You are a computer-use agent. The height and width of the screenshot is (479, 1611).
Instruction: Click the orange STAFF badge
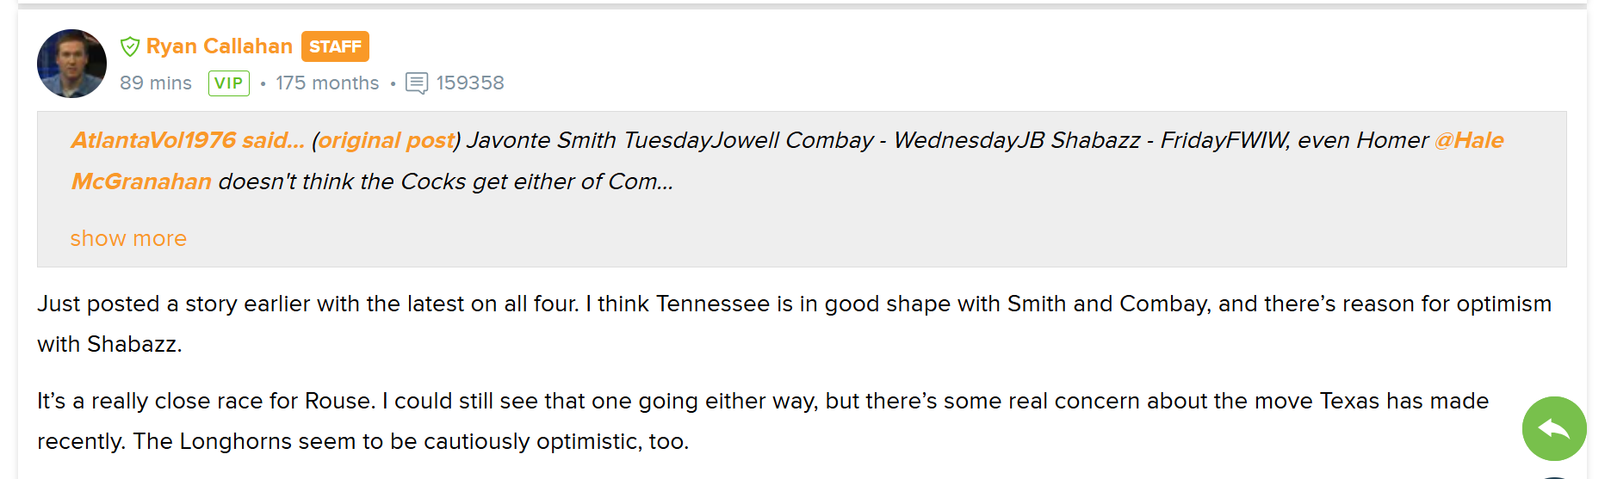[335, 46]
